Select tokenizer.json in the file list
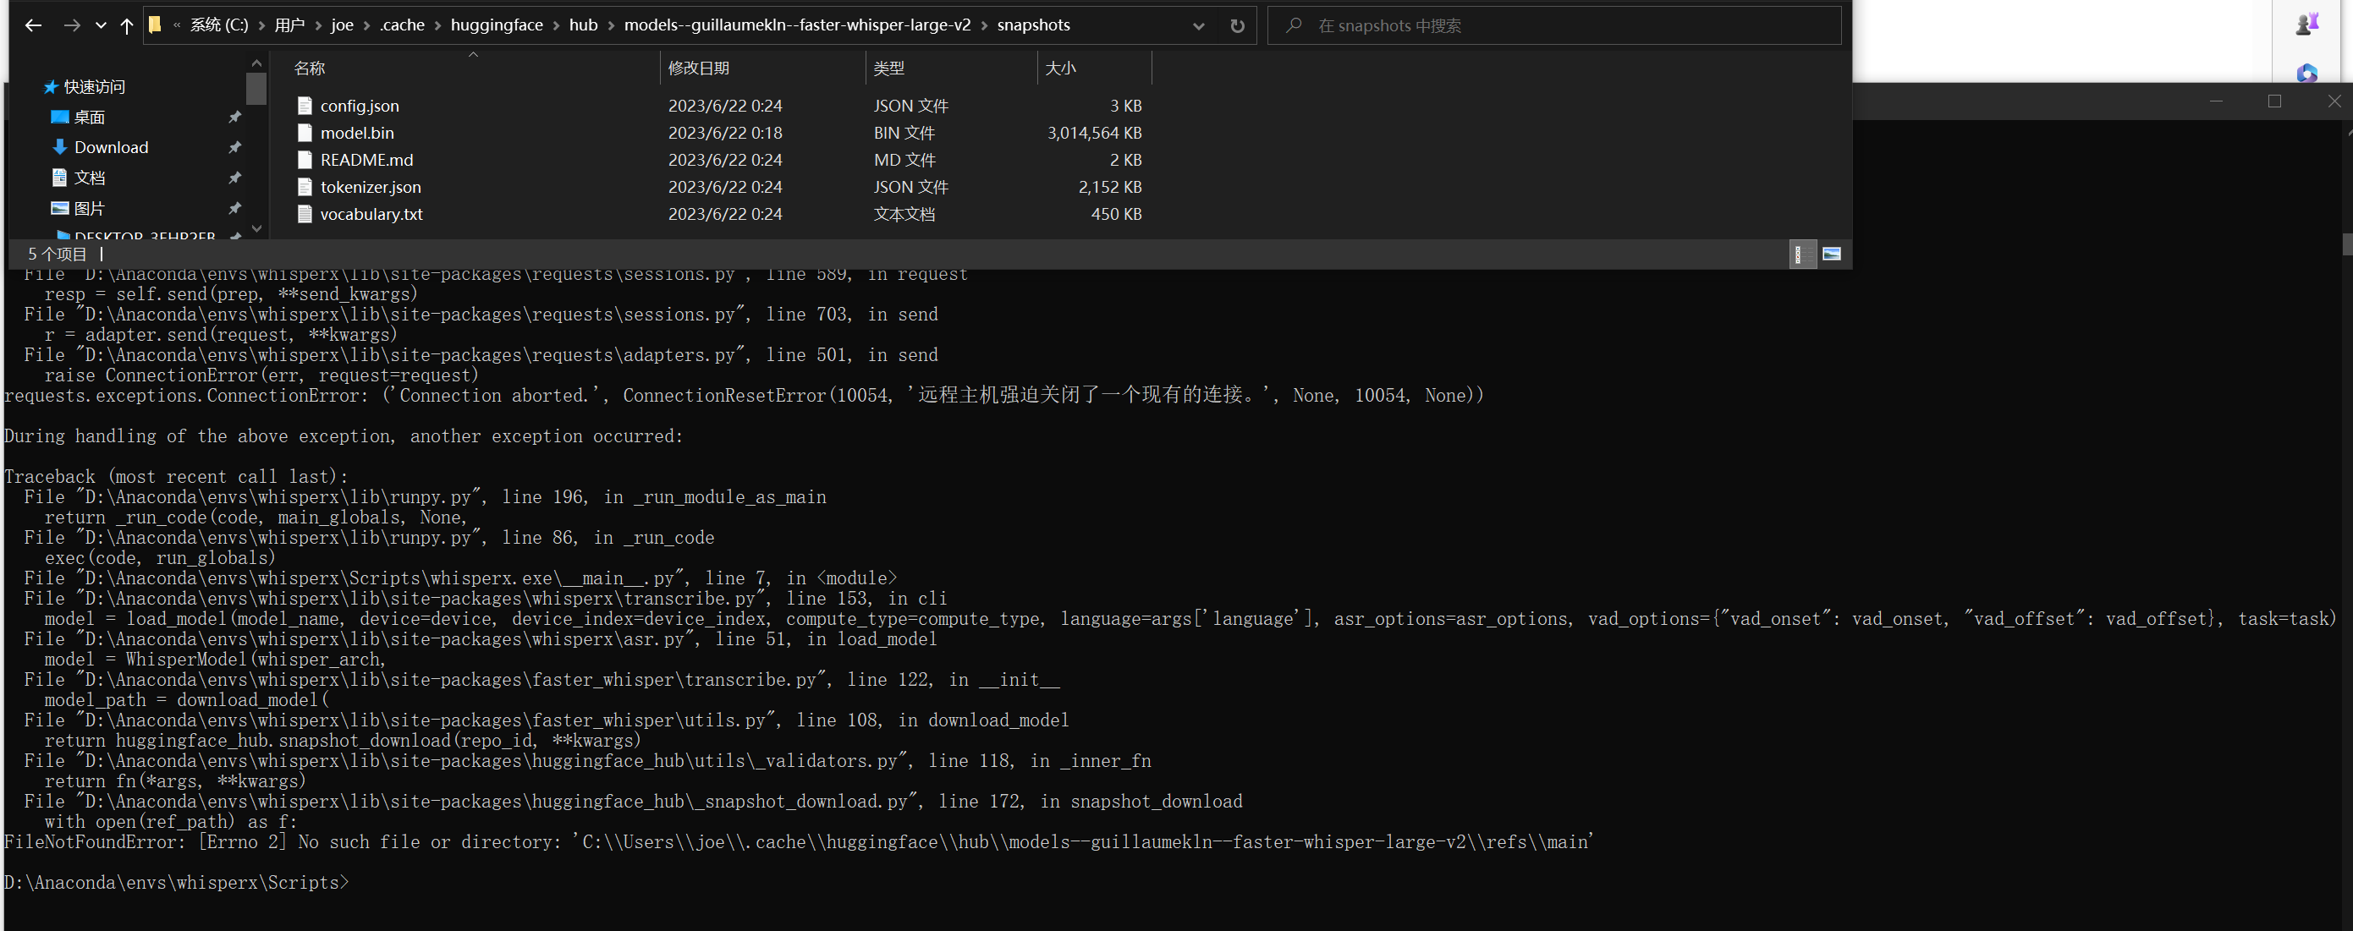The height and width of the screenshot is (931, 2353). [x=371, y=187]
